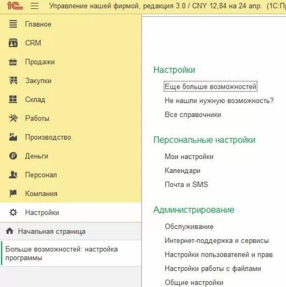Open the Общие настройки link
This screenshot has width=286, height=287.
(194, 283)
